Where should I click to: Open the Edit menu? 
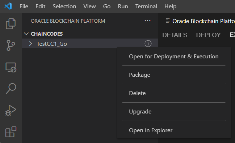[x=40, y=6]
